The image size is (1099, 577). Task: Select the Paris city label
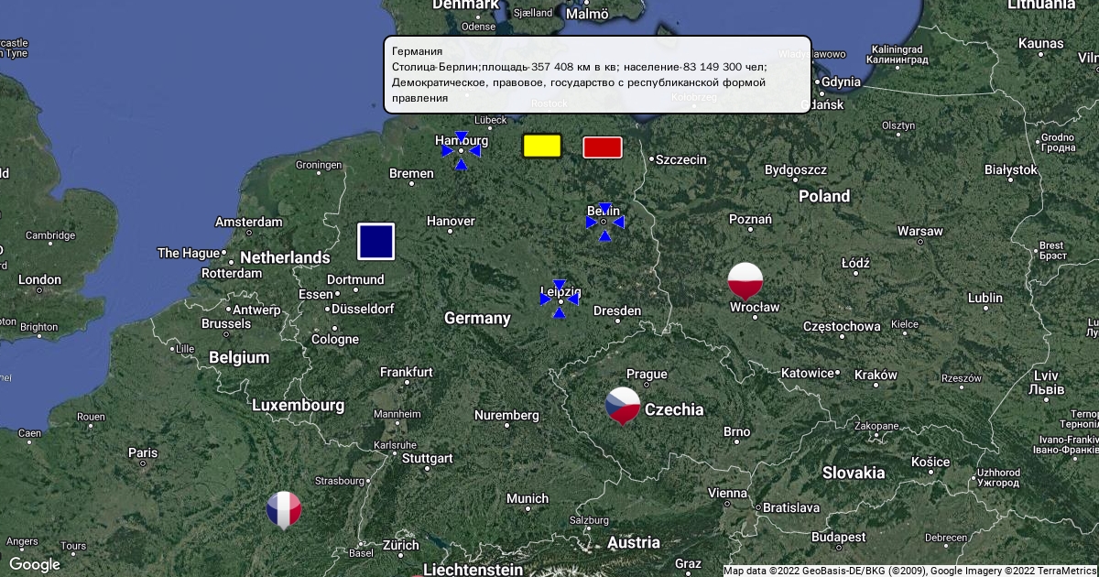tap(143, 452)
